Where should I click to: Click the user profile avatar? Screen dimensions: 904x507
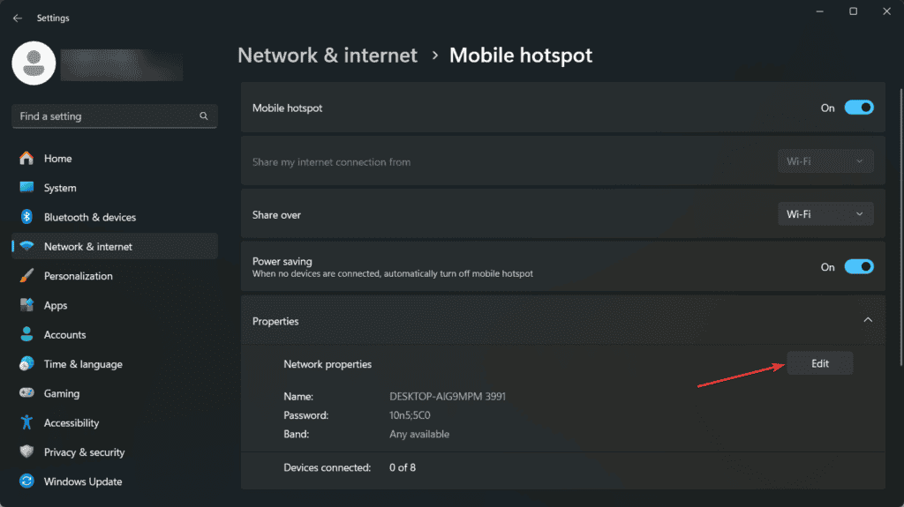34,63
